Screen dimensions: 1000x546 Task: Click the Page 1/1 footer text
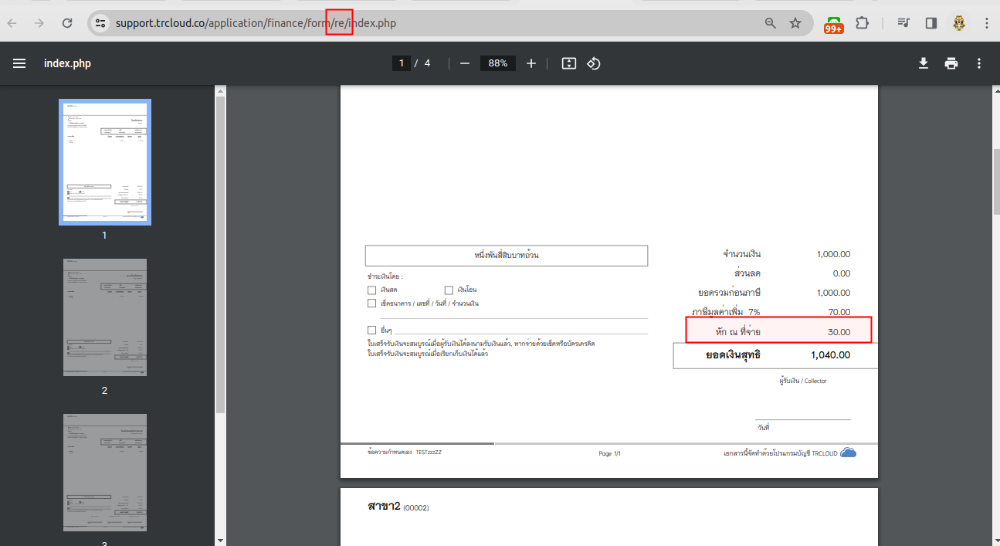(610, 453)
